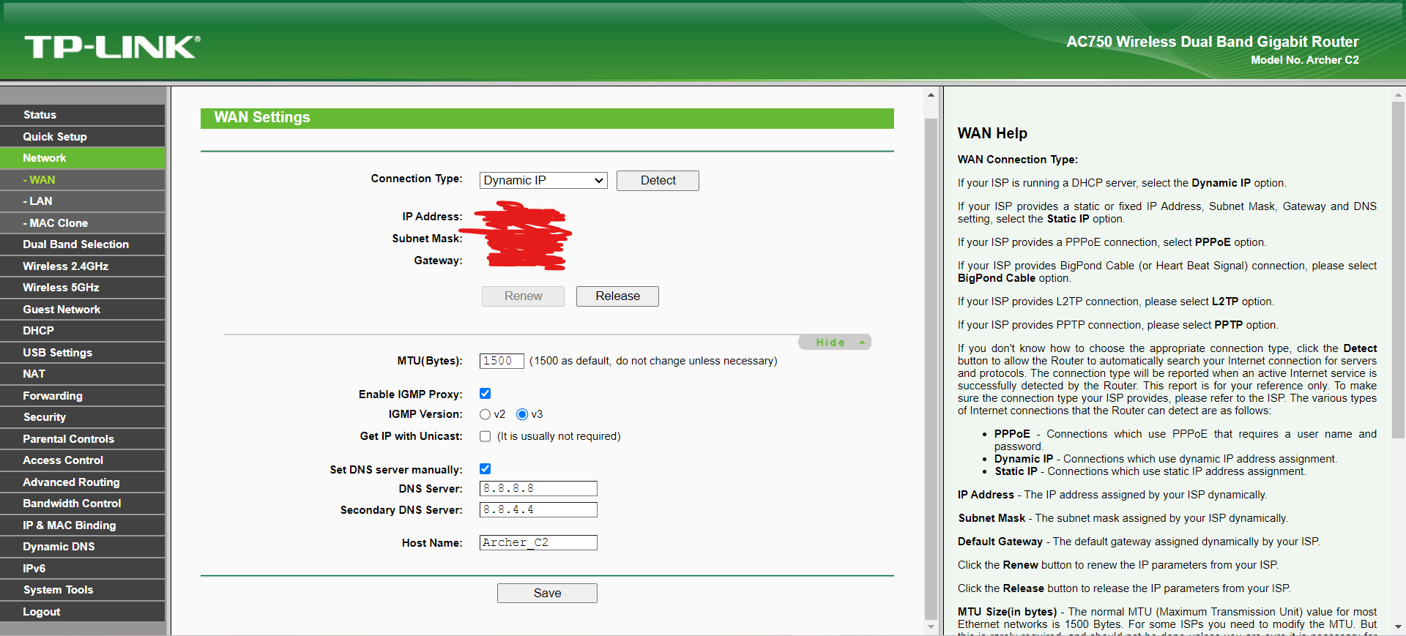Open Parental Controls menu

tap(83, 439)
